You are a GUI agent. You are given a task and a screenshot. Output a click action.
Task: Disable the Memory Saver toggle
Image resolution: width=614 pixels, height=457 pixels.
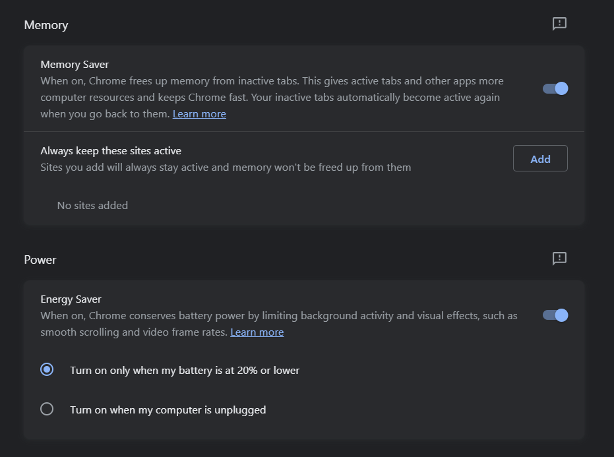pyautogui.click(x=555, y=88)
